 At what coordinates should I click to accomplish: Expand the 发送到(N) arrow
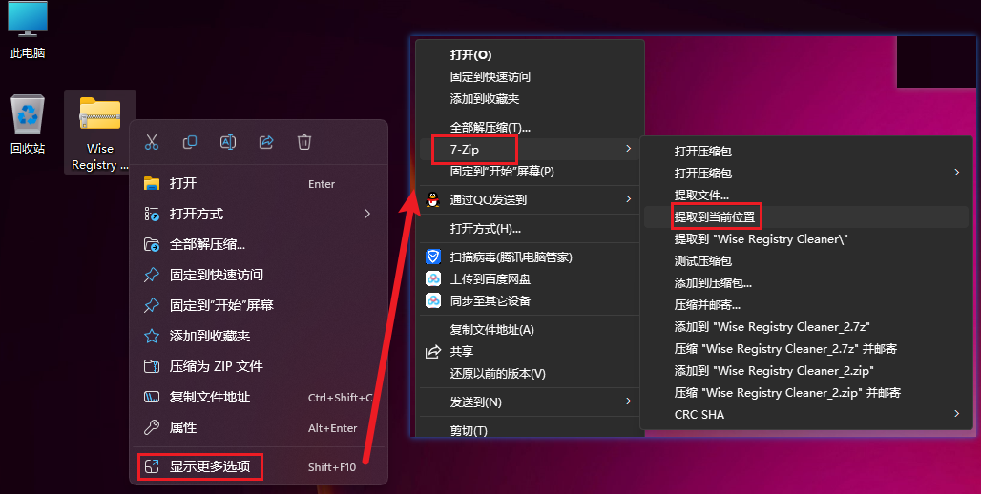click(628, 401)
